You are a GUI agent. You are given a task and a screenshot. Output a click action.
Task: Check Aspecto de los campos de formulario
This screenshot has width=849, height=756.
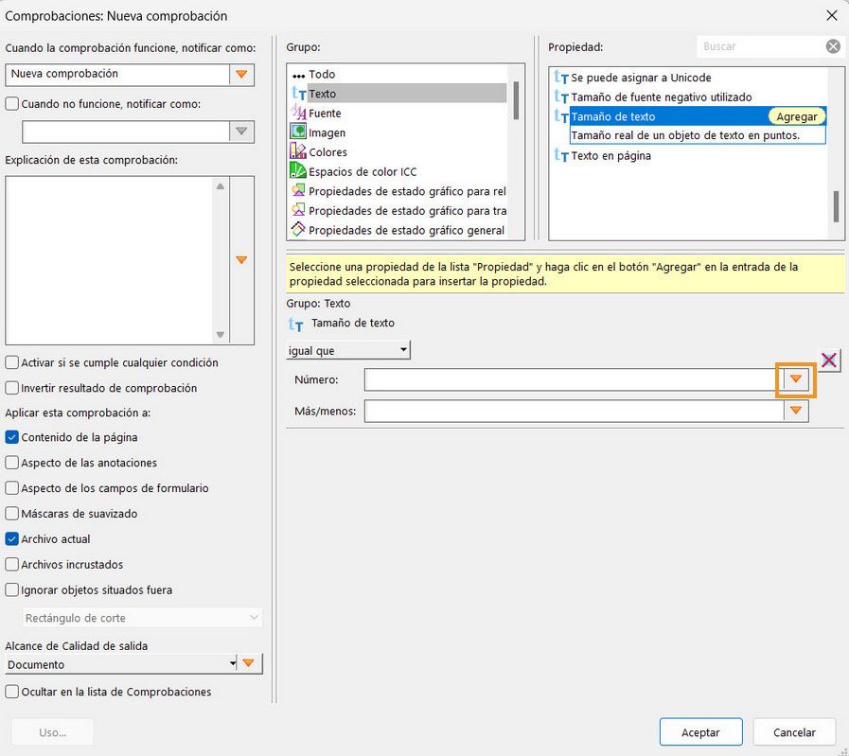[12, 488]
